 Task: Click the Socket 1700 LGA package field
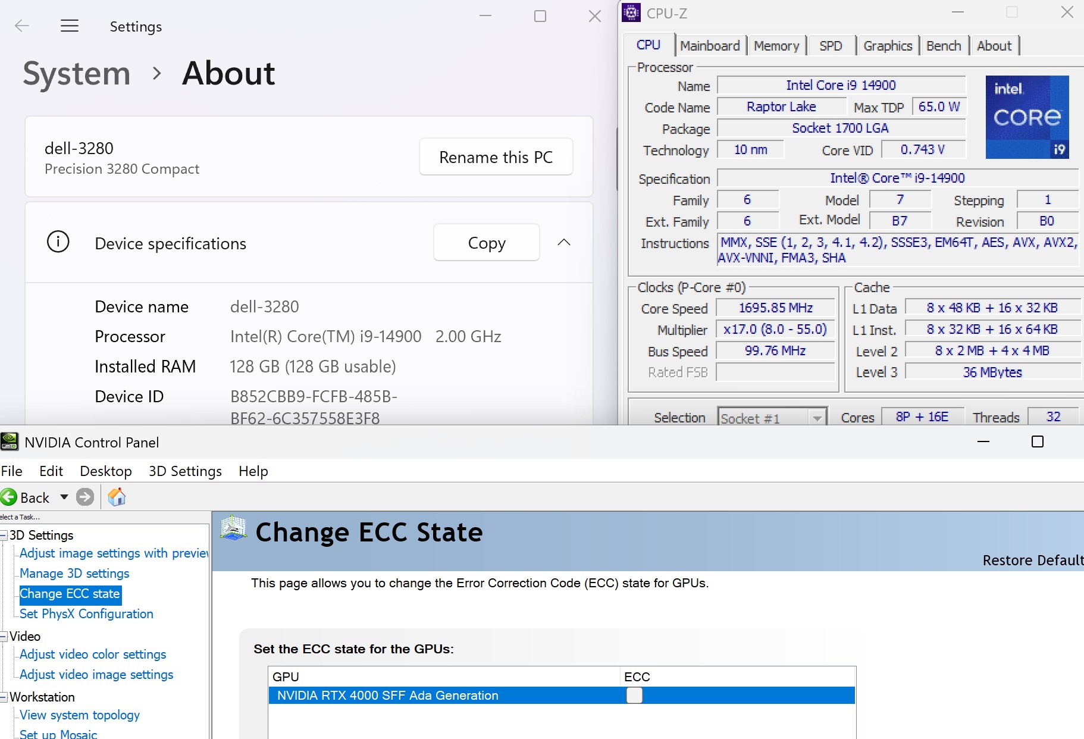[841, 128]
